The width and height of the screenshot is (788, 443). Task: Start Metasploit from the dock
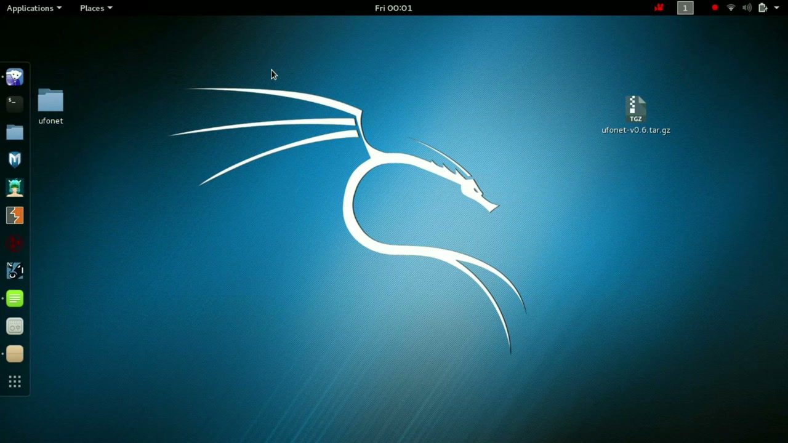(15, 160)
